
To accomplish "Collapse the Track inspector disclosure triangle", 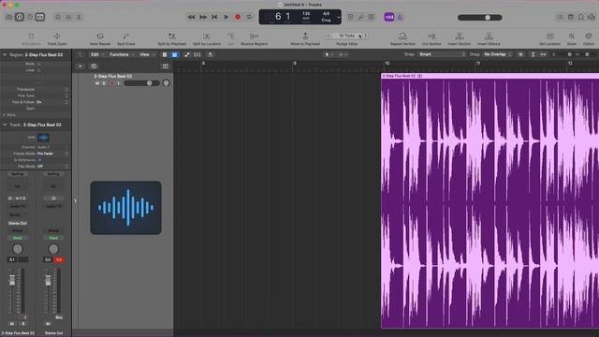I will coord(5,125).
